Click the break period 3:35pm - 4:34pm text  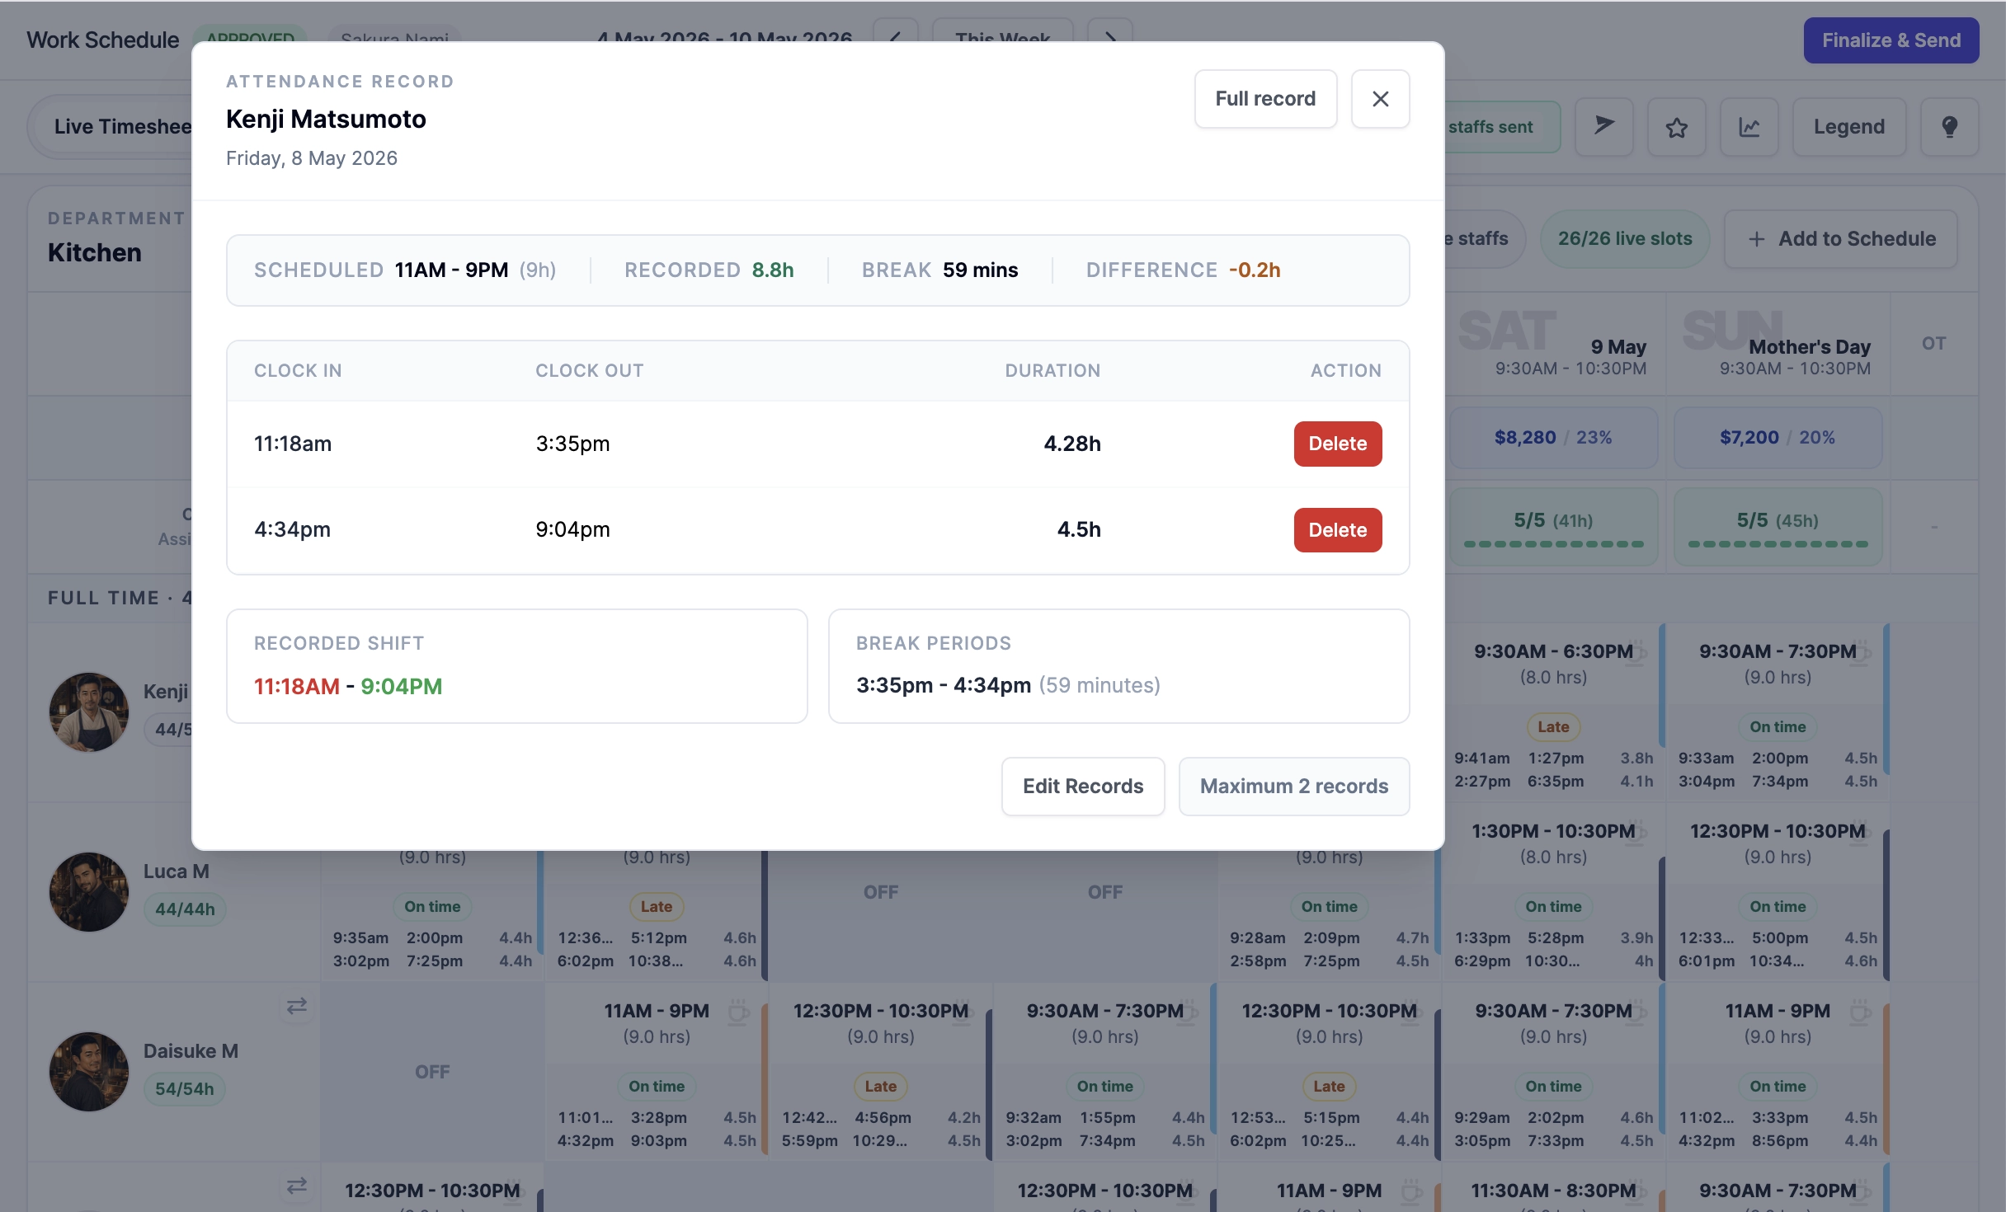click(x=944, y=685)
